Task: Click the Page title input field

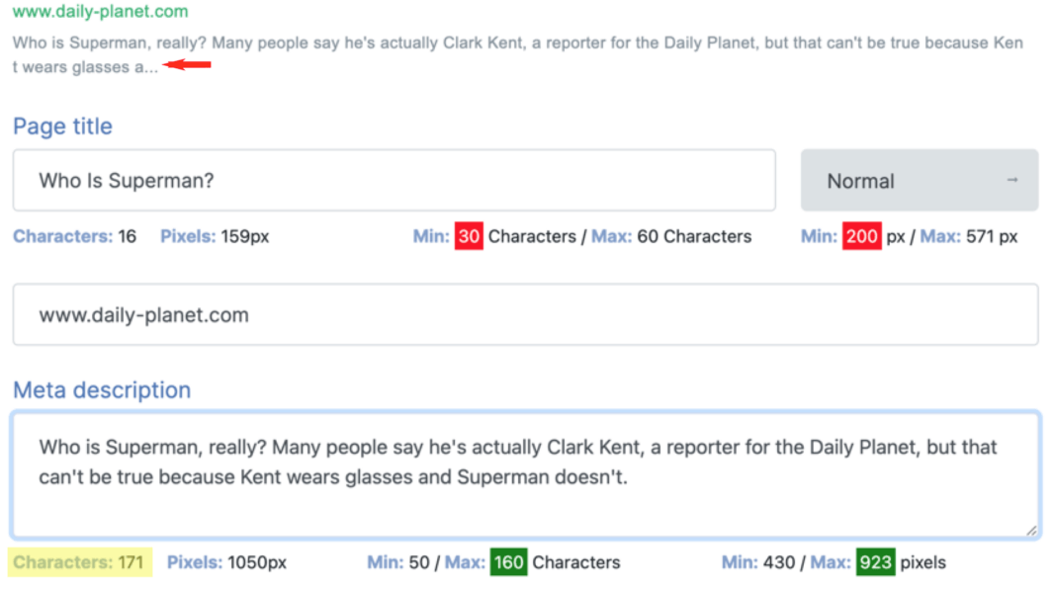Action: (x=394, y=180)
